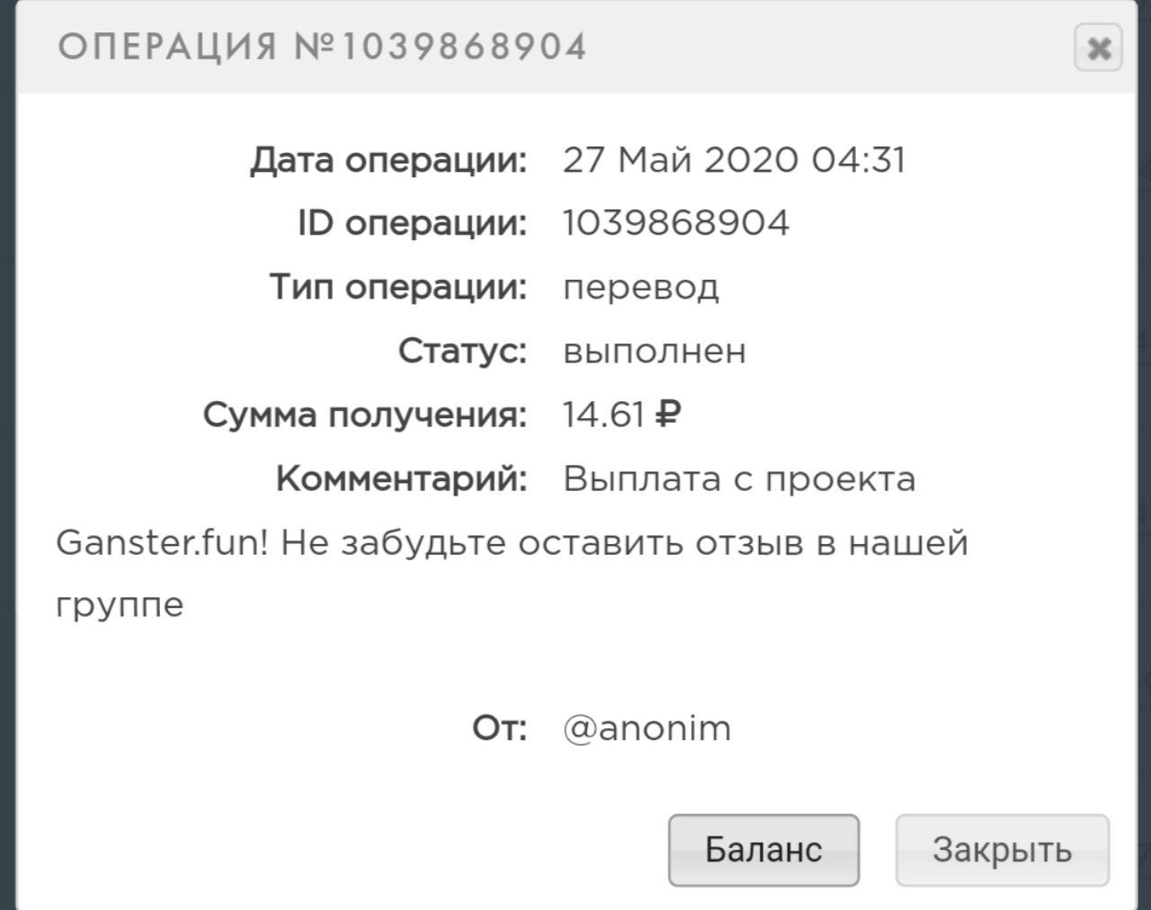Close the operation dialog with the X icon
1151x910 pixels.
coord(1098,48)
